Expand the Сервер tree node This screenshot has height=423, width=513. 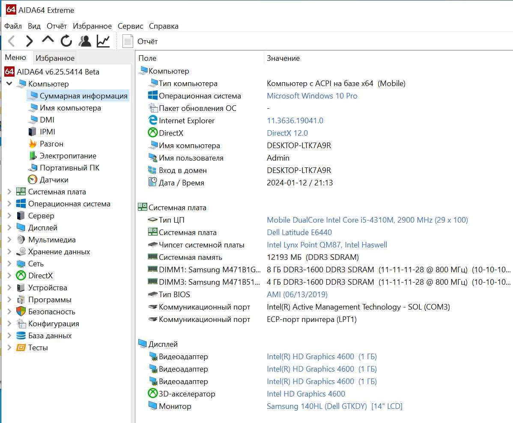(9, 216)
